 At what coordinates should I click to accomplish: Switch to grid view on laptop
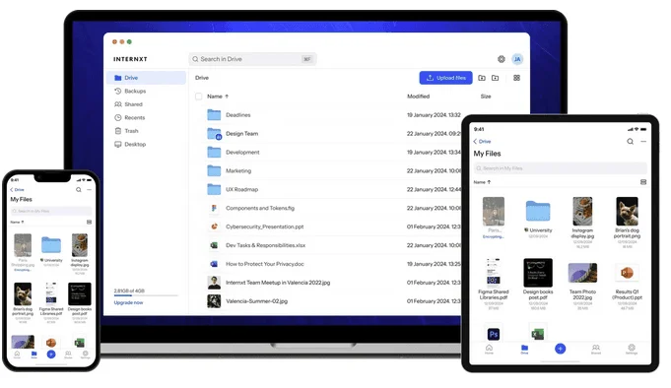click(516, 78)
